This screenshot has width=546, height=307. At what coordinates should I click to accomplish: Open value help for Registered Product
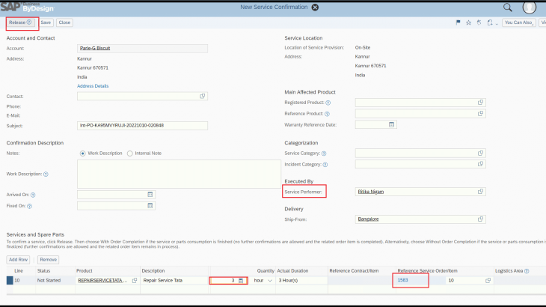point(480,103)
